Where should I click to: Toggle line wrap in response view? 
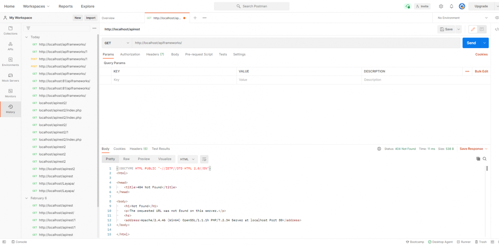point(204,159)
